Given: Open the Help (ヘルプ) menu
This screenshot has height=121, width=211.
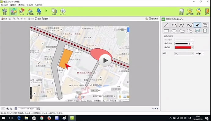Looking at the screenshot, I should point(39,5).
